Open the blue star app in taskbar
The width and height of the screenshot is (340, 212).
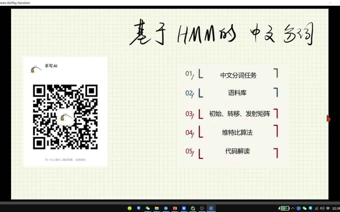click(139, 208)
